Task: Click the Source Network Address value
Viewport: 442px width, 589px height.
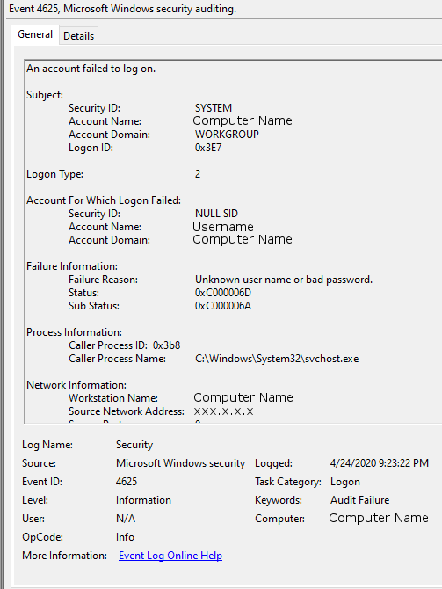Action: point(223,411)
